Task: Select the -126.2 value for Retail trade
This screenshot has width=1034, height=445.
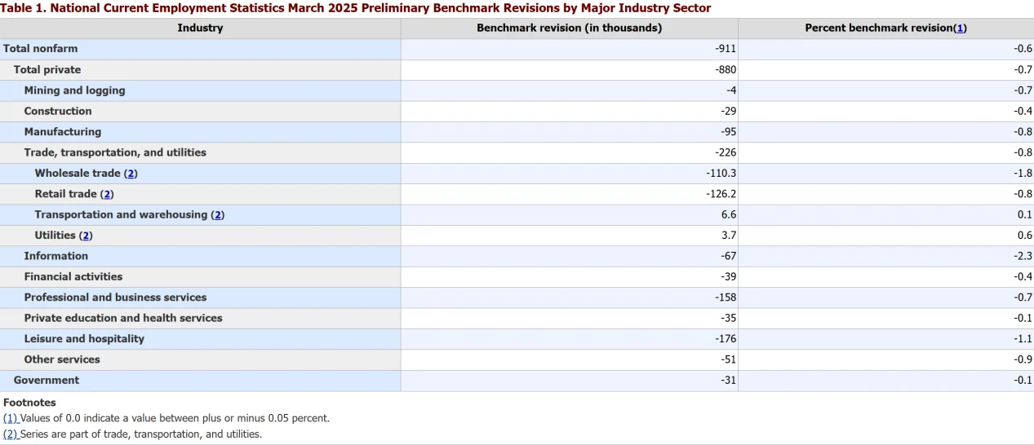Action: [721, 194]
